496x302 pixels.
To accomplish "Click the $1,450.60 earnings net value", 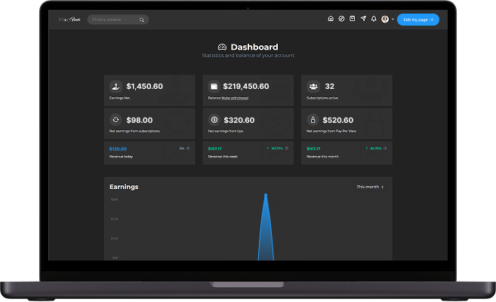I will click(144, 86).
